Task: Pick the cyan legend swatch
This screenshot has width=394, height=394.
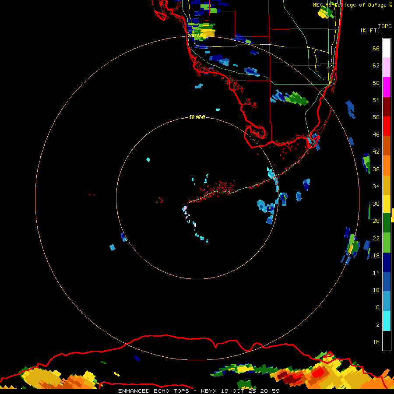Action: (387, 321)
